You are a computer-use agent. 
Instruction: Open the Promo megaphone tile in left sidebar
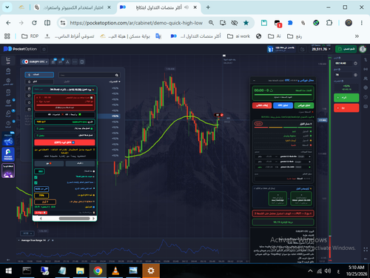click(x=8, y=139)
